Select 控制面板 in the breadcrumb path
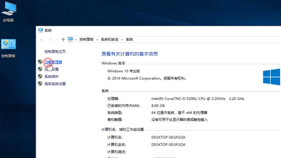 pyautogui.click(x=86, y=39)
